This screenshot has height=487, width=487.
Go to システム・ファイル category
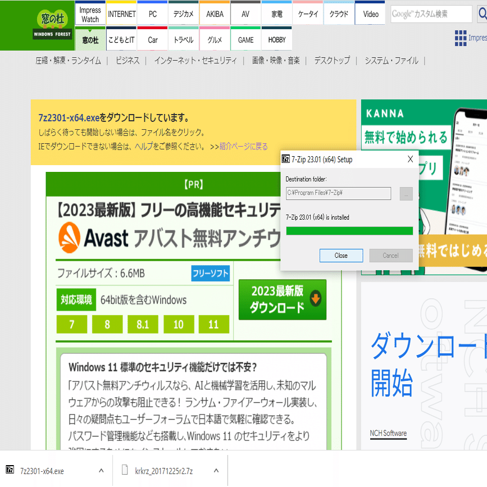(392, 61)
